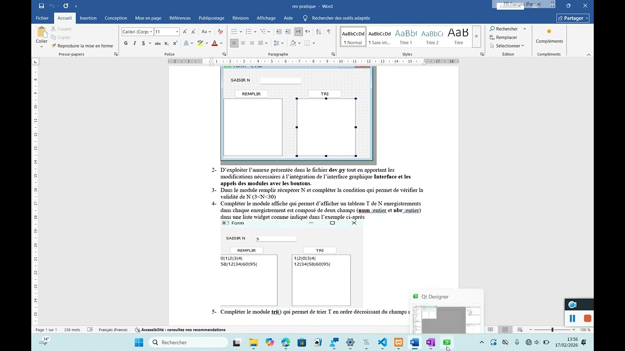This screenshot has width=625, height=351.
Task: Switch to the Insertion tab
Action: click(x=88, y=18)
